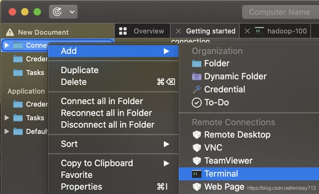Expand the Default folder disclosure triangle
The width and height of the screenshot is (319, 194).
(x=7, y=131)
